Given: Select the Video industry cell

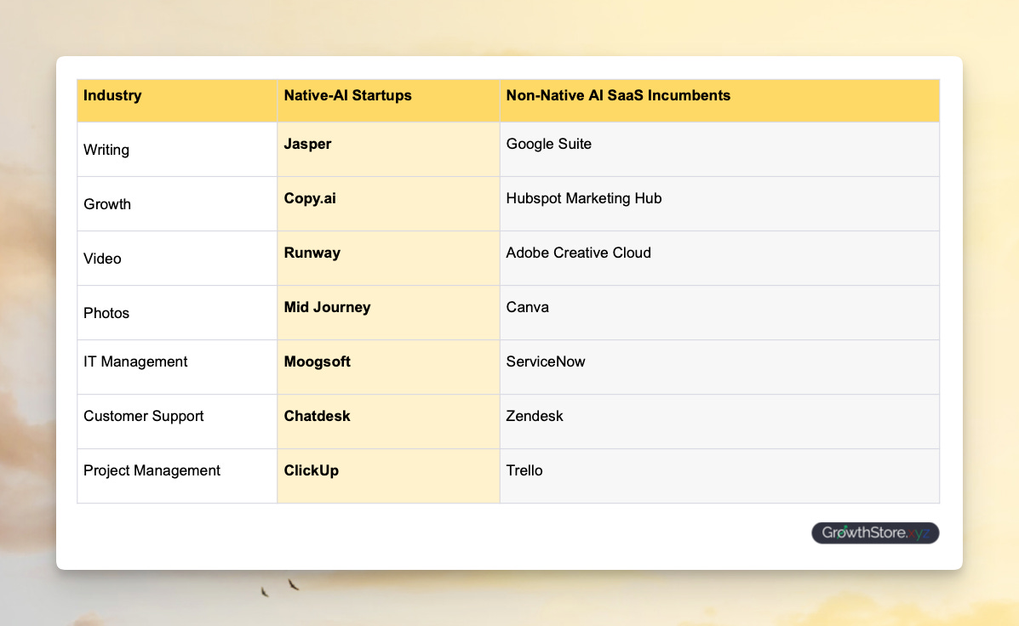Looking at the screenshot, I should tap(177, 259).
